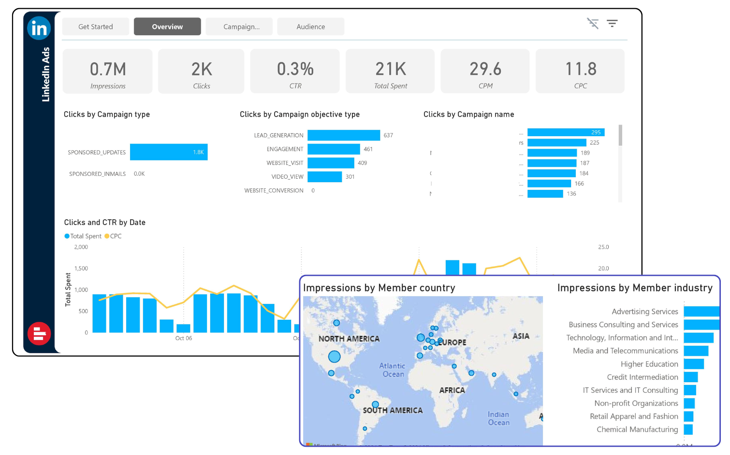Select the LEAD_GENERATION bar
The height and width of the screenshot is (455, 730).
pos(343,135)
